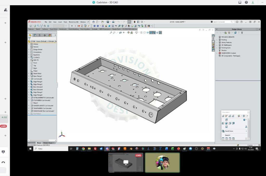Screen dimensions: 266x176
Task: Click the screen share icon in left sidebar
Action: pyautogui.click(x=3, y=152)
